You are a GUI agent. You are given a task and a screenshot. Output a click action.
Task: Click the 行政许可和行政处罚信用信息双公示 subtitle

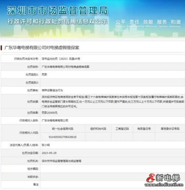coord(57,21)
